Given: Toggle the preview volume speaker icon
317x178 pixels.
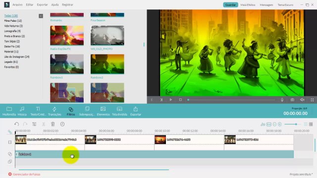Looking at the screenshot, I should tap(302, 100).
